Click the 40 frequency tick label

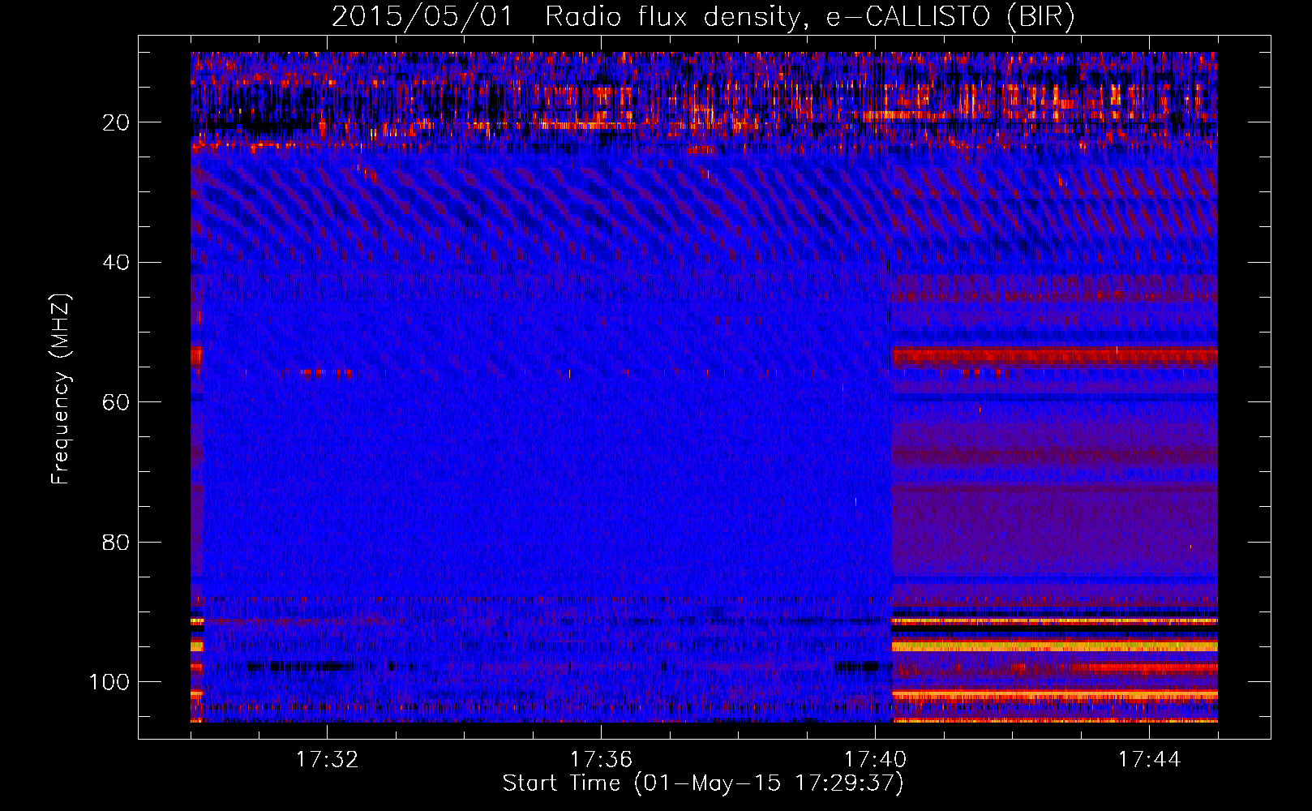point(116,263)
